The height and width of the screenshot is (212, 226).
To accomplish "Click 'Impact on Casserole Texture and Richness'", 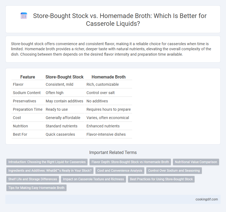I will (x=93, y=179).
